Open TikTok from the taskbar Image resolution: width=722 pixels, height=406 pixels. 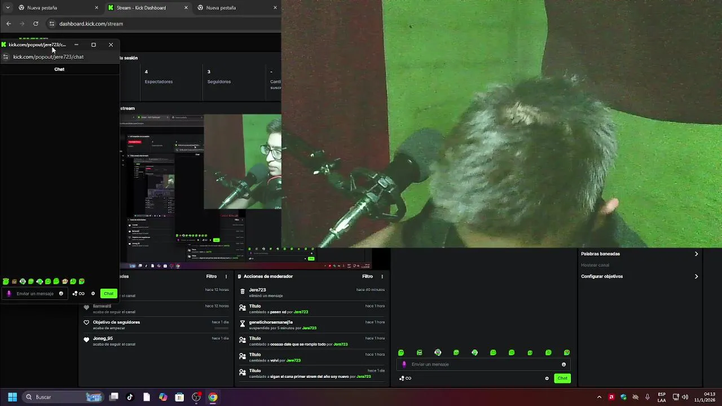pyautogui.click(x=130, y=397)
